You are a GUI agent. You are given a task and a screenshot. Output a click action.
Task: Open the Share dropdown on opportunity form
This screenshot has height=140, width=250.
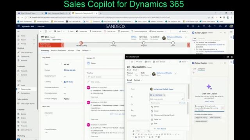tap(184, 31)
